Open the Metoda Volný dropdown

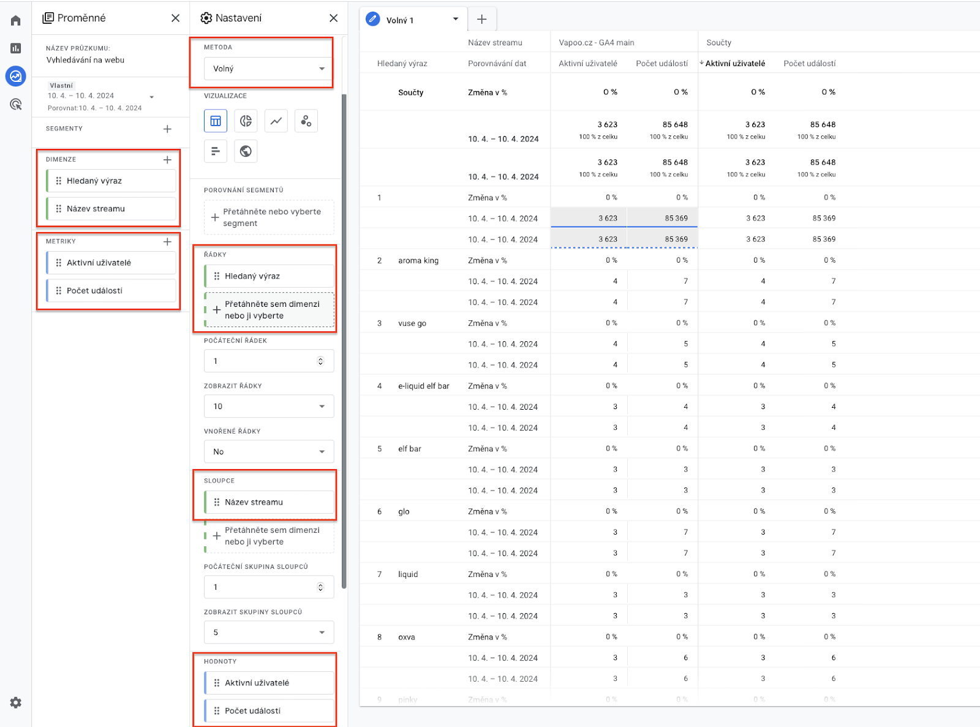[x=269, y=69]
